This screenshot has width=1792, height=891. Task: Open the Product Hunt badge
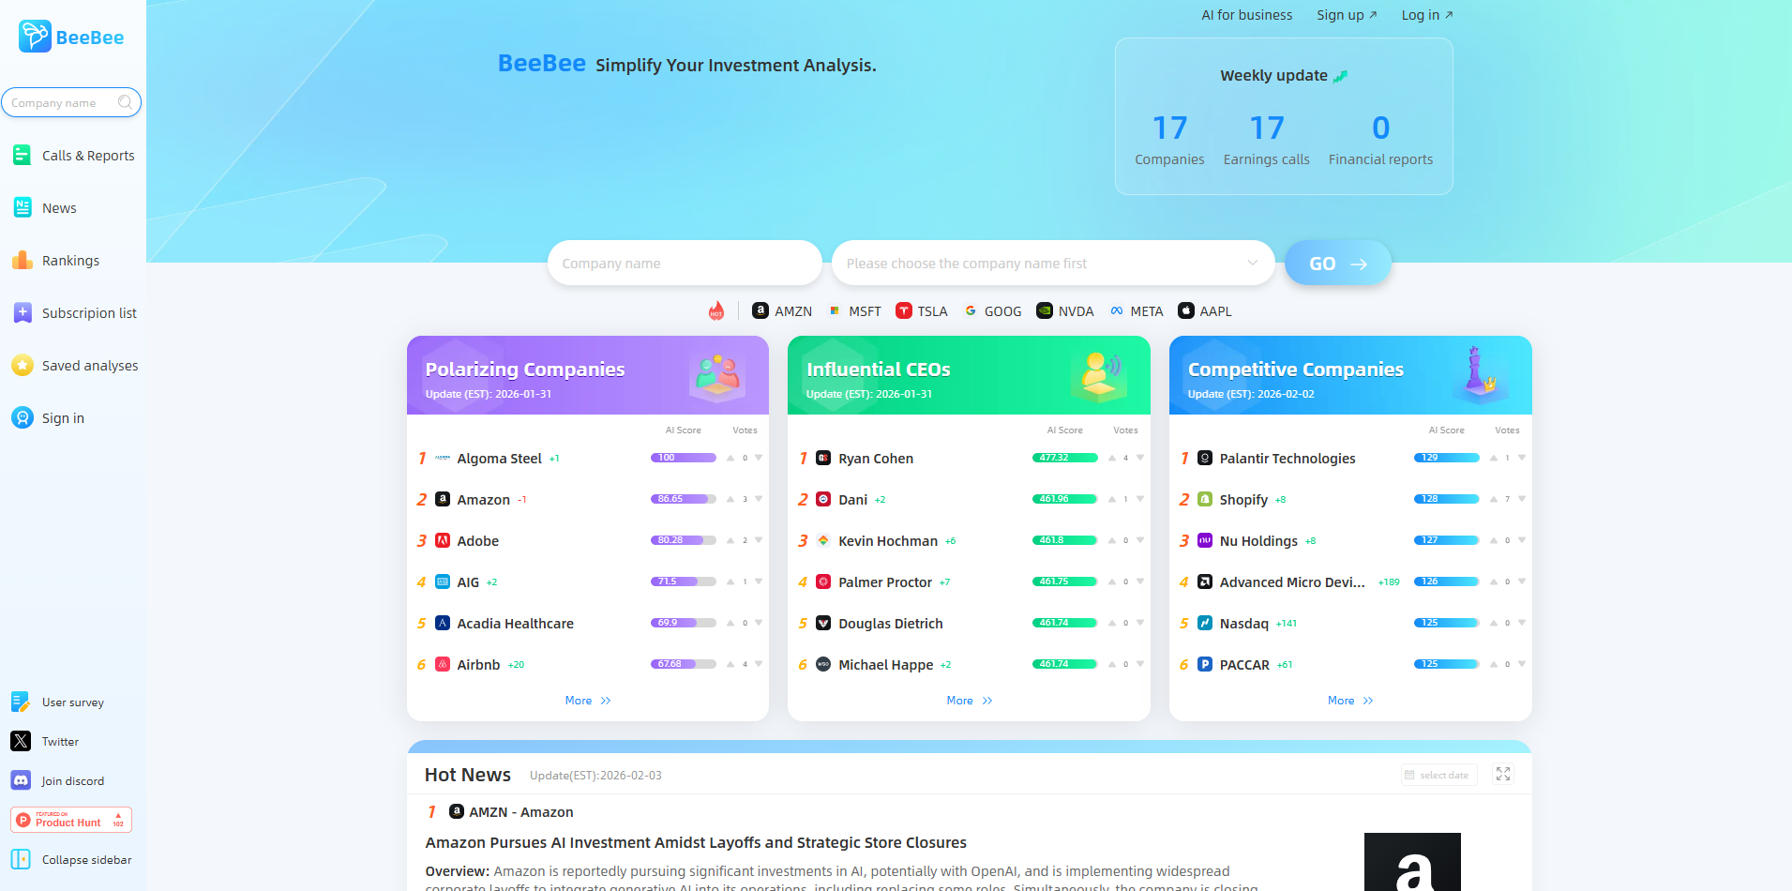pos(71,820)
